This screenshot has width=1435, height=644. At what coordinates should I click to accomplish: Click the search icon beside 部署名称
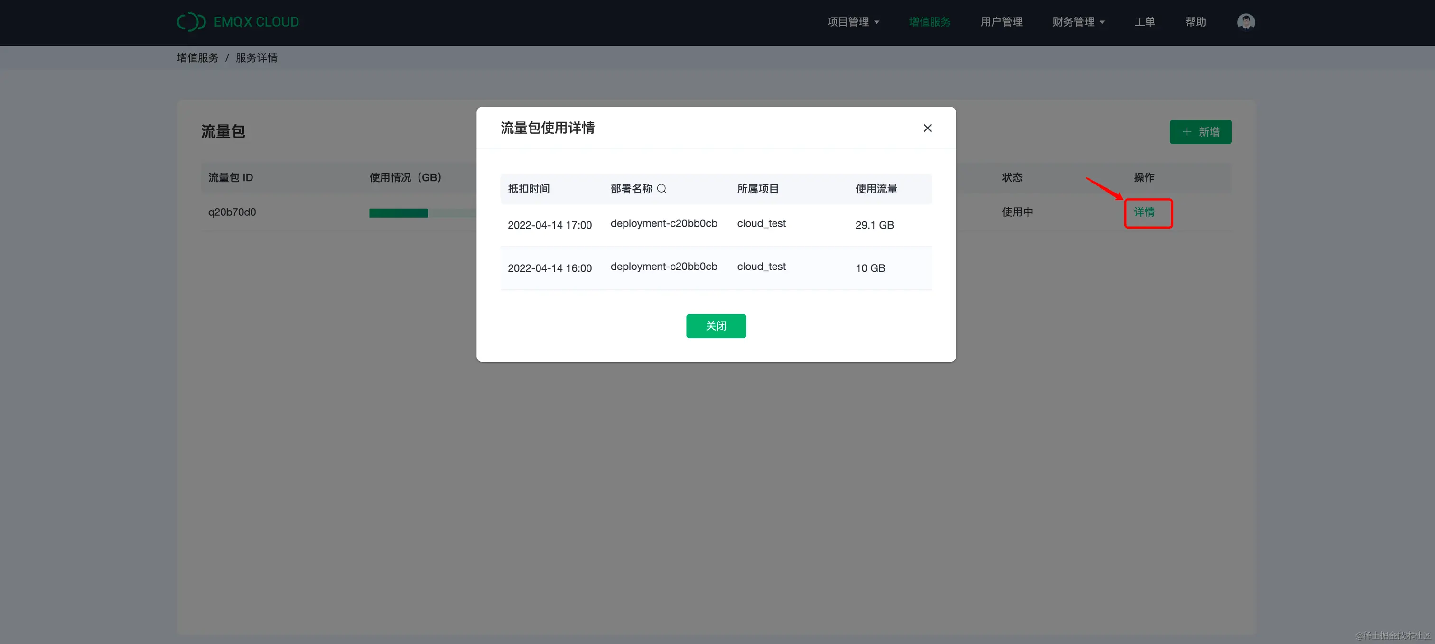pyautogui.click(x=662, y=189)
